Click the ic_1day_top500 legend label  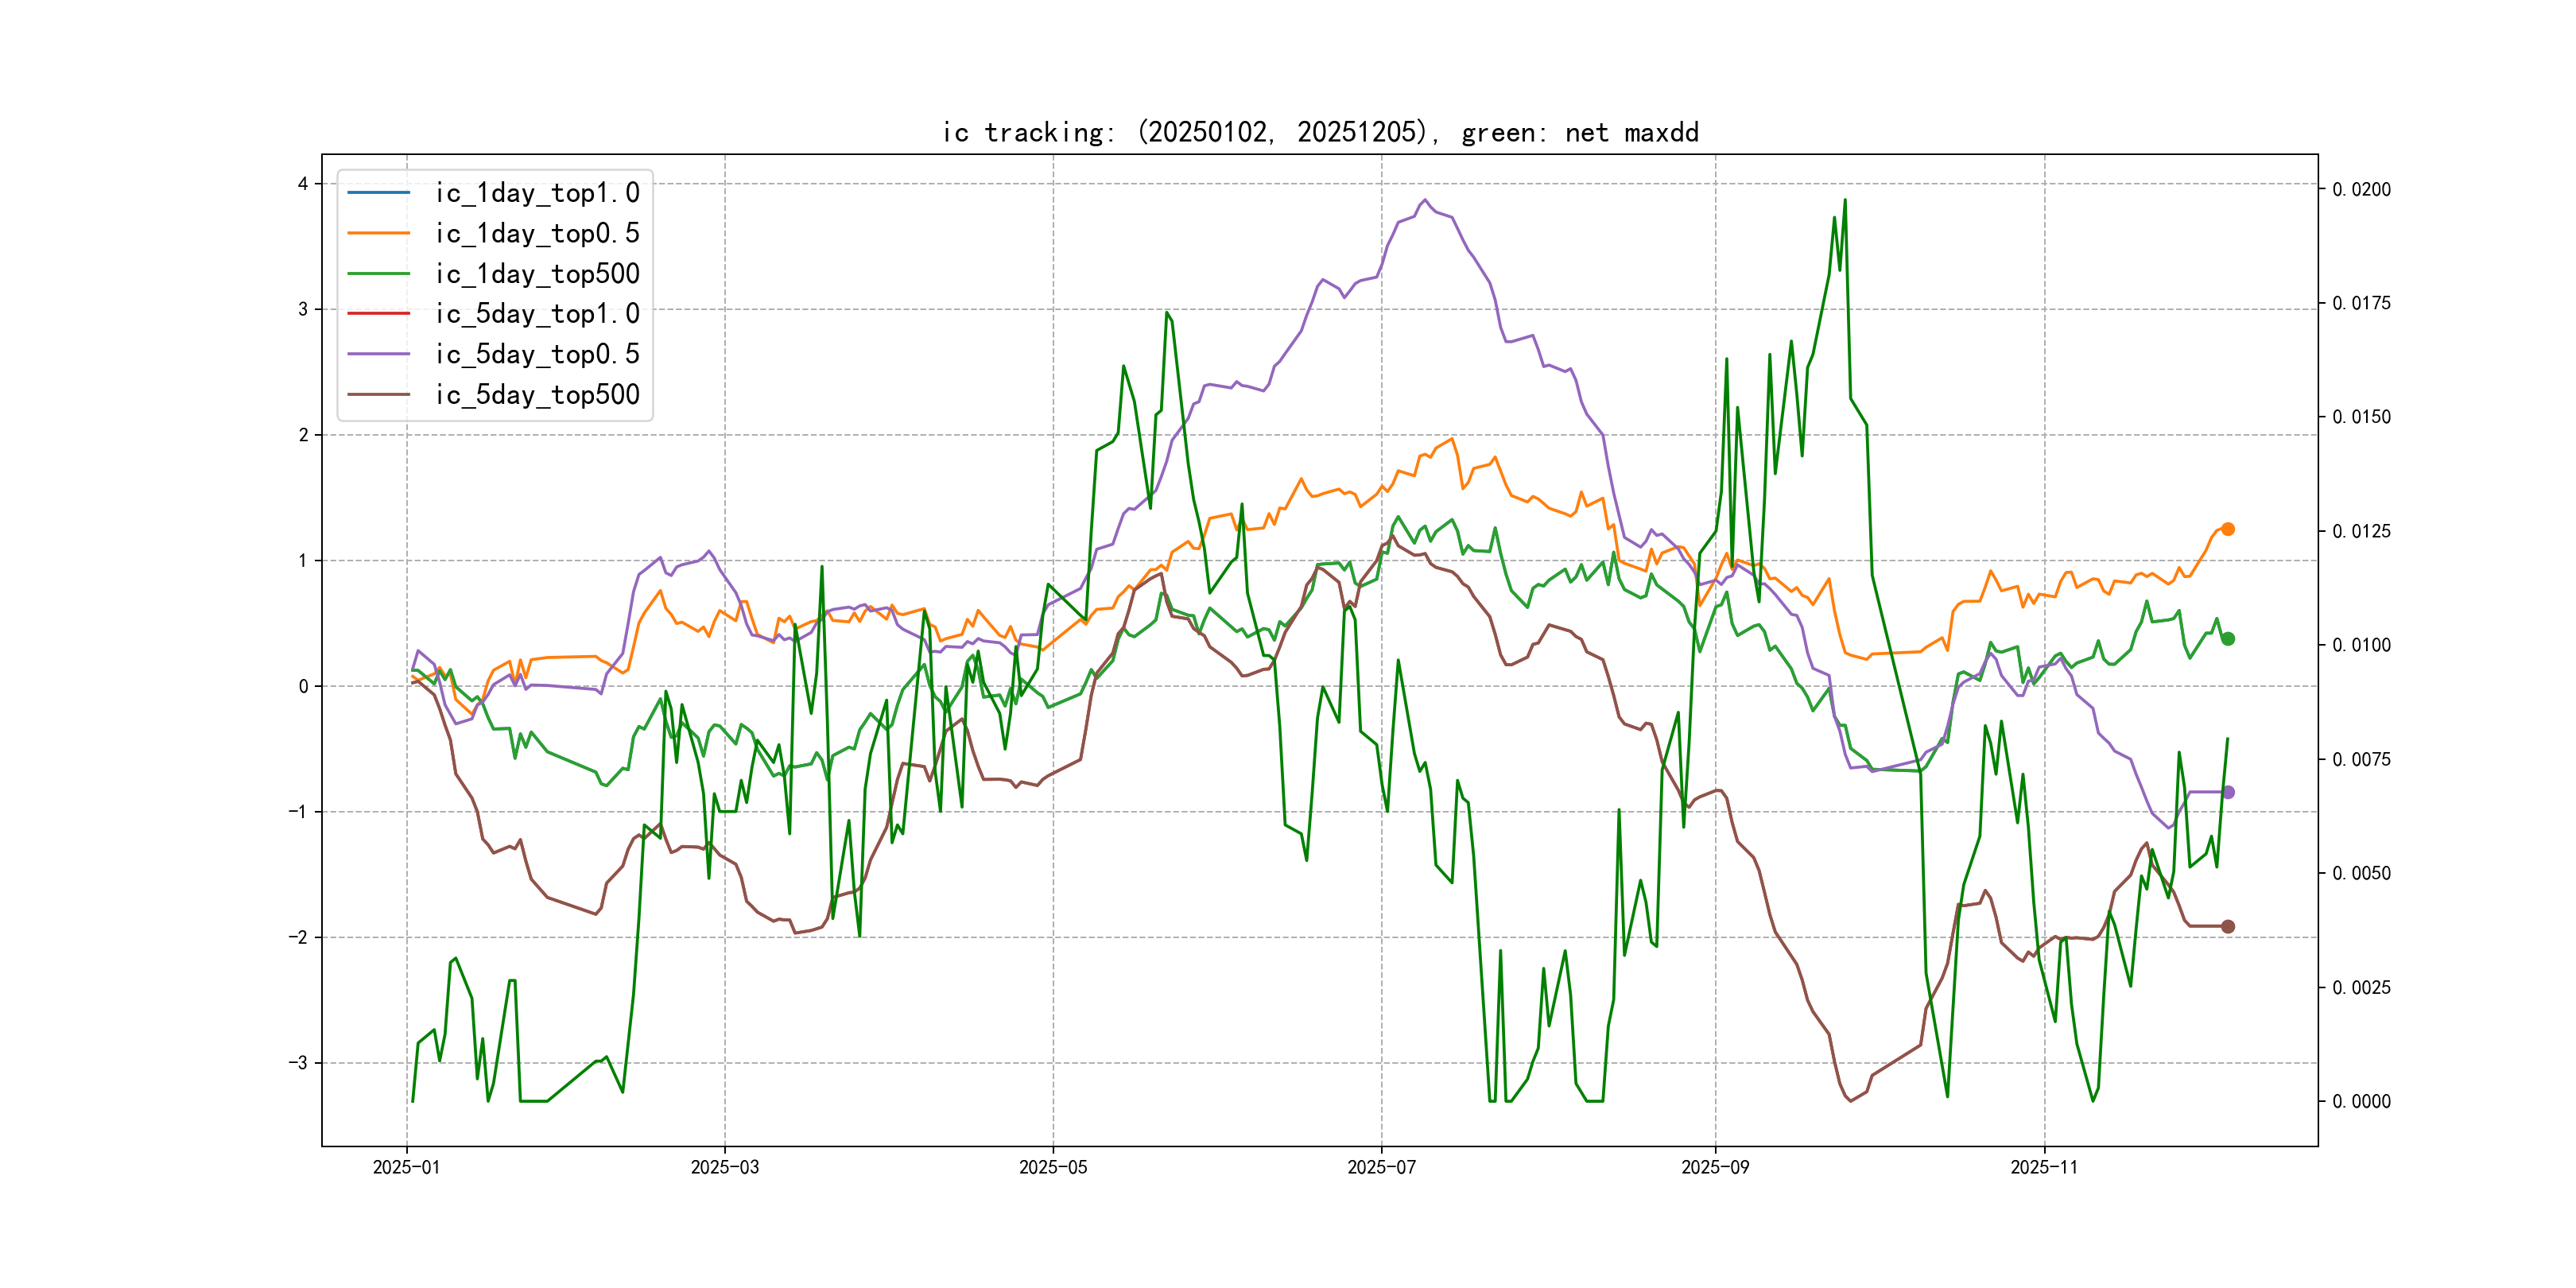pos(537,273)
